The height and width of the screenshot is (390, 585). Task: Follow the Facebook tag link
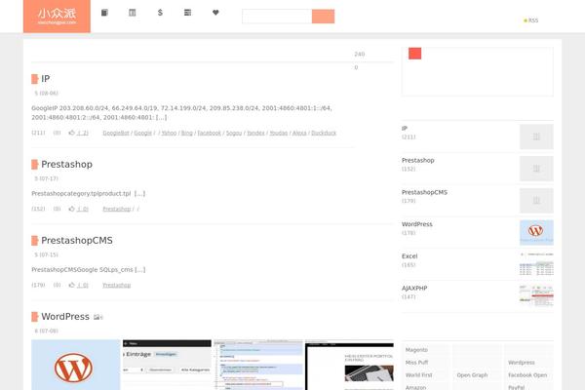point(210,133)
